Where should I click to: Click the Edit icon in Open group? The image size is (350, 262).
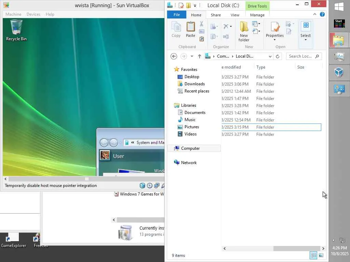point(289,32)
